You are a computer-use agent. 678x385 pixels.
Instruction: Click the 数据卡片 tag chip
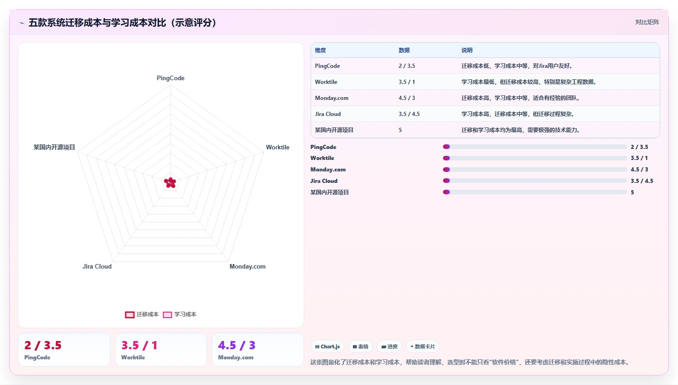[x=422, y=346]
